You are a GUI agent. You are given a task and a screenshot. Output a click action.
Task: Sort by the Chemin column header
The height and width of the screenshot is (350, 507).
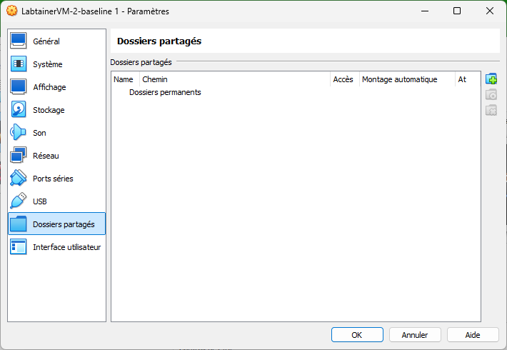155,79
